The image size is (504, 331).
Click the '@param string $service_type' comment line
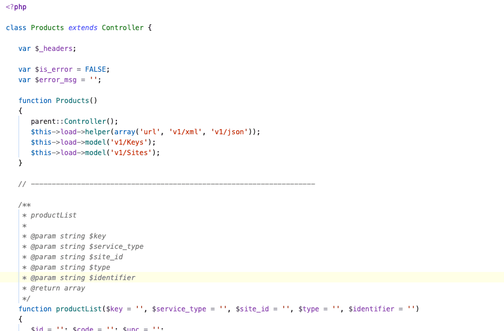pos(83,247)
